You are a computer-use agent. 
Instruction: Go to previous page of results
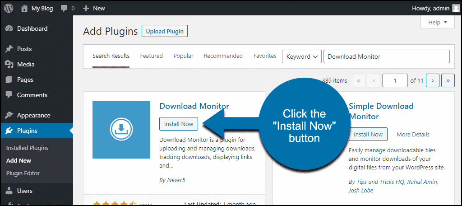point(374,80)
